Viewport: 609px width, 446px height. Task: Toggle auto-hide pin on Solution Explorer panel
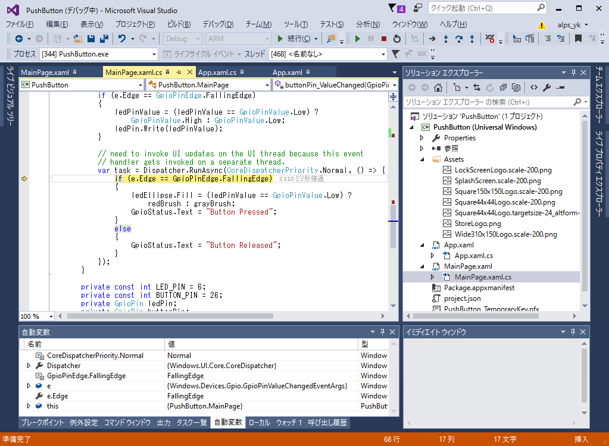(x=574, y=73)
